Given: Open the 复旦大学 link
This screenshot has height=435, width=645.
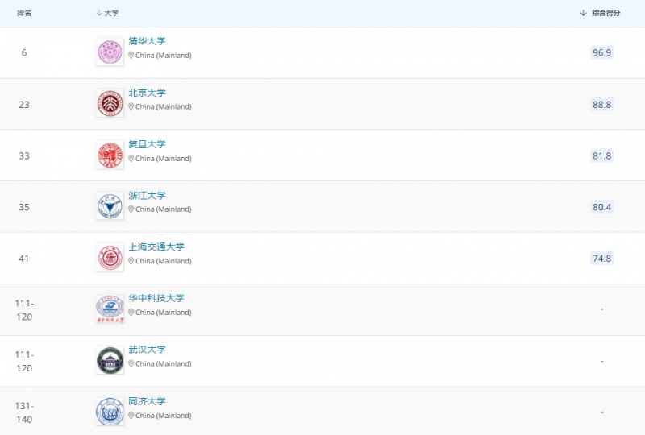Looking at the screenshot, I should (x=147, y=144).
